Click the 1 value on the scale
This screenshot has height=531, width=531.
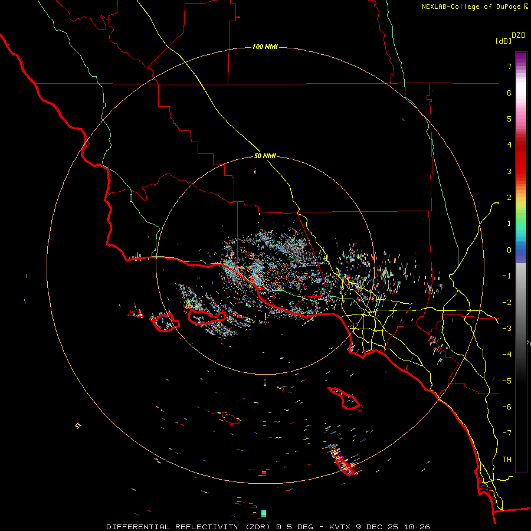tap(509, 224)
